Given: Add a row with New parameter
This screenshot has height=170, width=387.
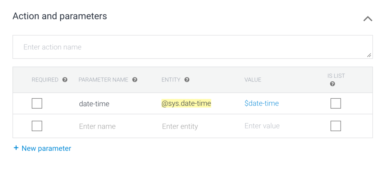Looking at the screenshot, I should (42, 149).
